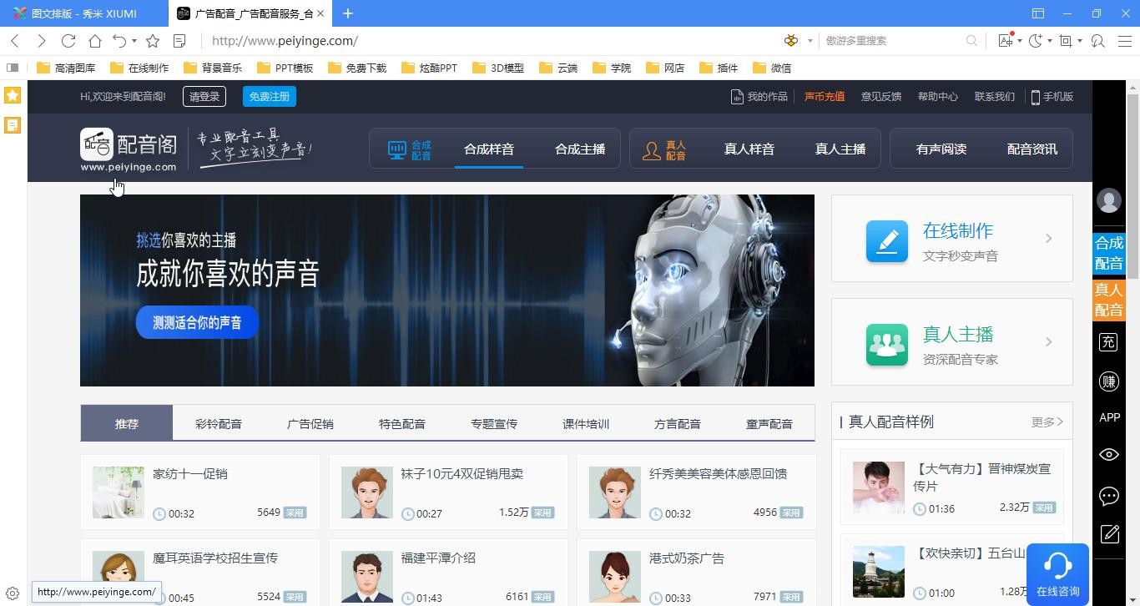1140x606 pixels.
Task: Open the 真人主播 navigation menu item
Action: pos(840,149)
